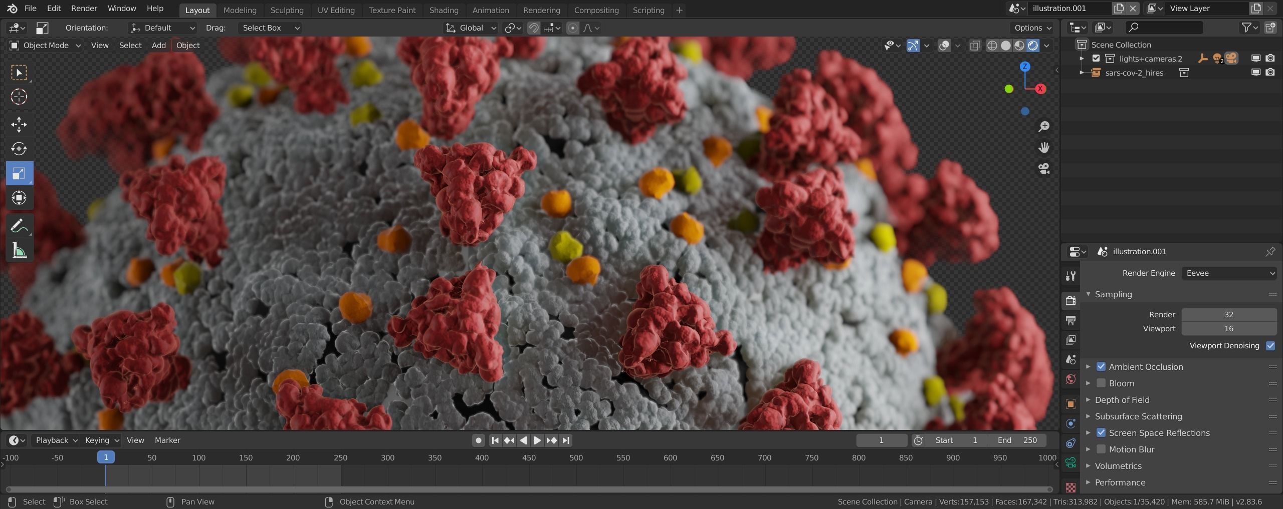Switch viewport to Material Preview shading
This screenshot has height=509, width=1283.
click(x=1019, y=46)
